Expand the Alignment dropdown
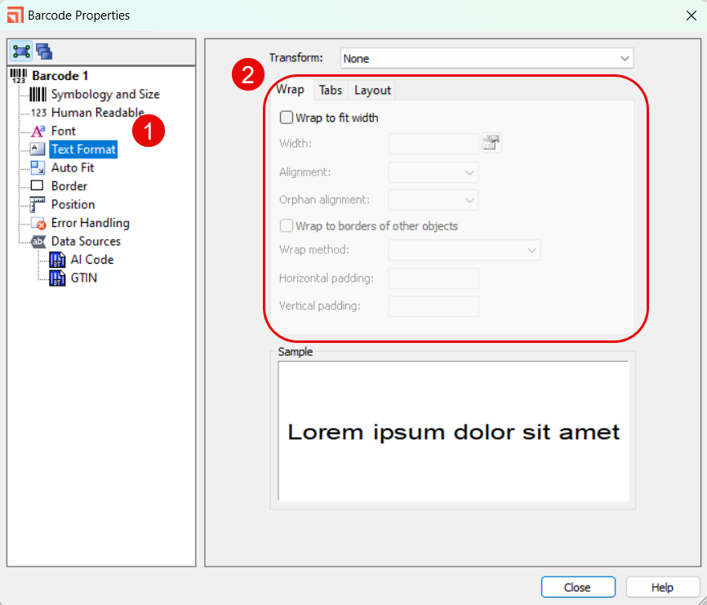 pos(434,172)
